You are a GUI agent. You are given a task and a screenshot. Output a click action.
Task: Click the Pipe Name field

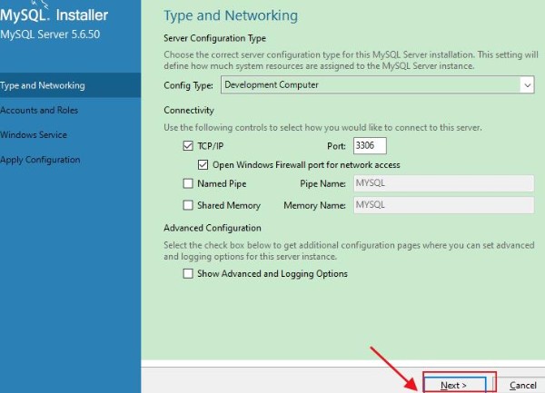[x=443, y=183]
